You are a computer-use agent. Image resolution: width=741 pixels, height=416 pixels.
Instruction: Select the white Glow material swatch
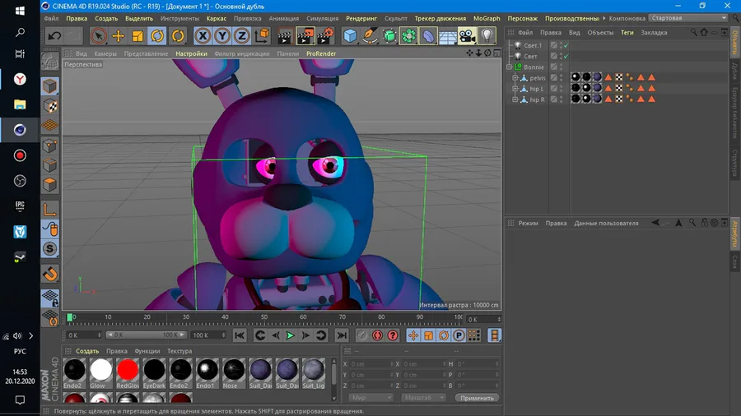(x=101, y=372)
